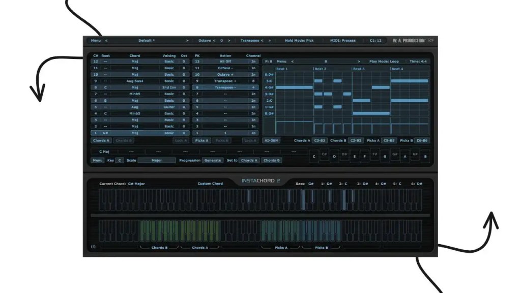
Task: Go to the previous preset in the top bar
Action: click(x=106, y=41)
